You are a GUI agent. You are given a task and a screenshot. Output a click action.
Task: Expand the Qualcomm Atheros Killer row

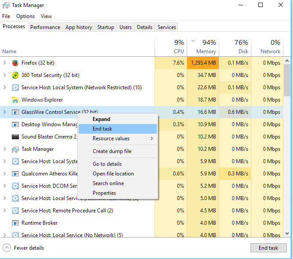click(x=5, y=174)
